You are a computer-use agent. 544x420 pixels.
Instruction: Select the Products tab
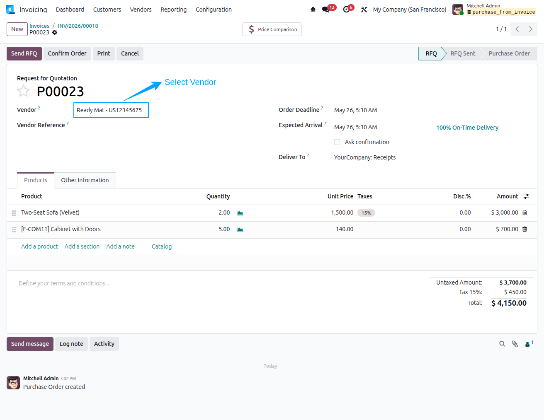coord(36,180)
